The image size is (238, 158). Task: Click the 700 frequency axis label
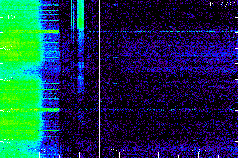tap(8, 79)
